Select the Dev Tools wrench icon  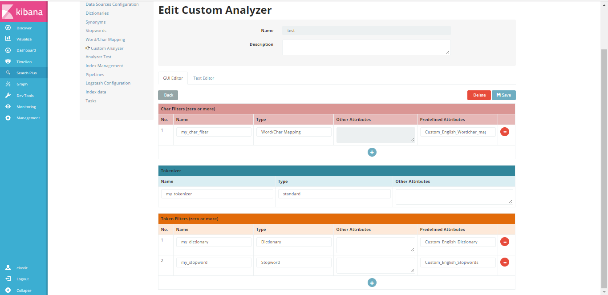pos(8,95)
